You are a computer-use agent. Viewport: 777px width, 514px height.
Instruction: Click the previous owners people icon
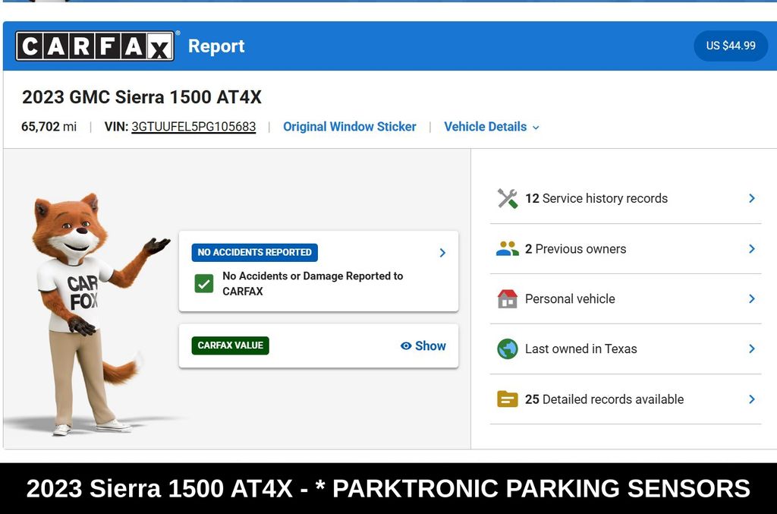[x=507, y=249]
